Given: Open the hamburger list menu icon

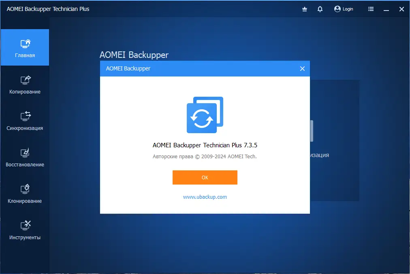Looking at the screenshot, I should tap(371, 9).
